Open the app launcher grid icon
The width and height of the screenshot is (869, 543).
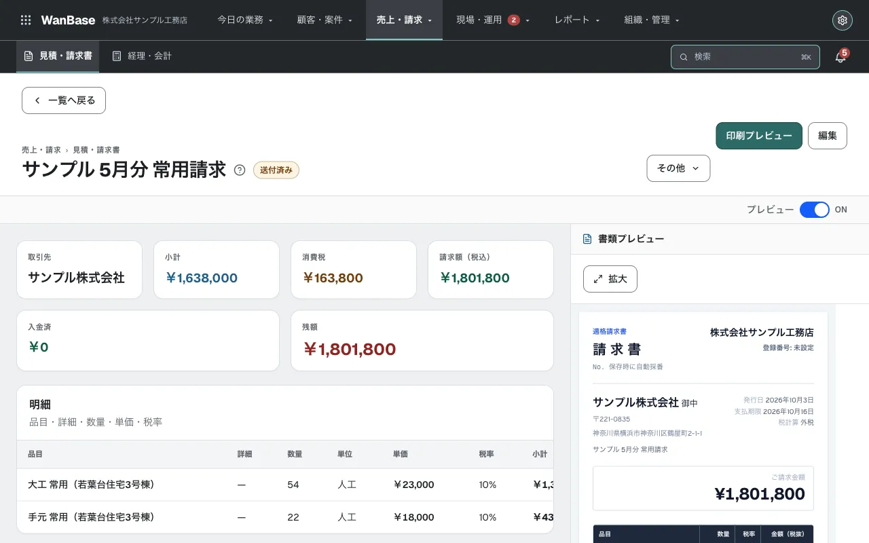coord(26,20)
